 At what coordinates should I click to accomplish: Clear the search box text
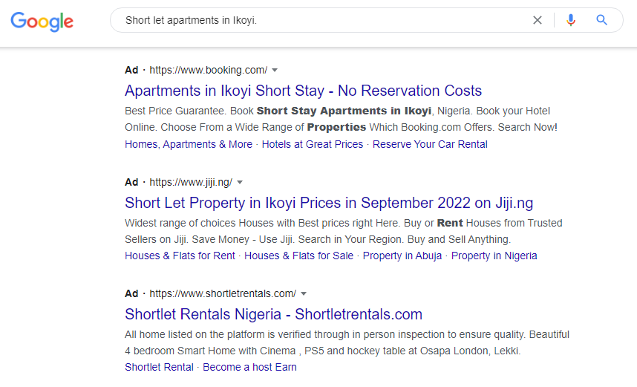(x=538, y=20)
